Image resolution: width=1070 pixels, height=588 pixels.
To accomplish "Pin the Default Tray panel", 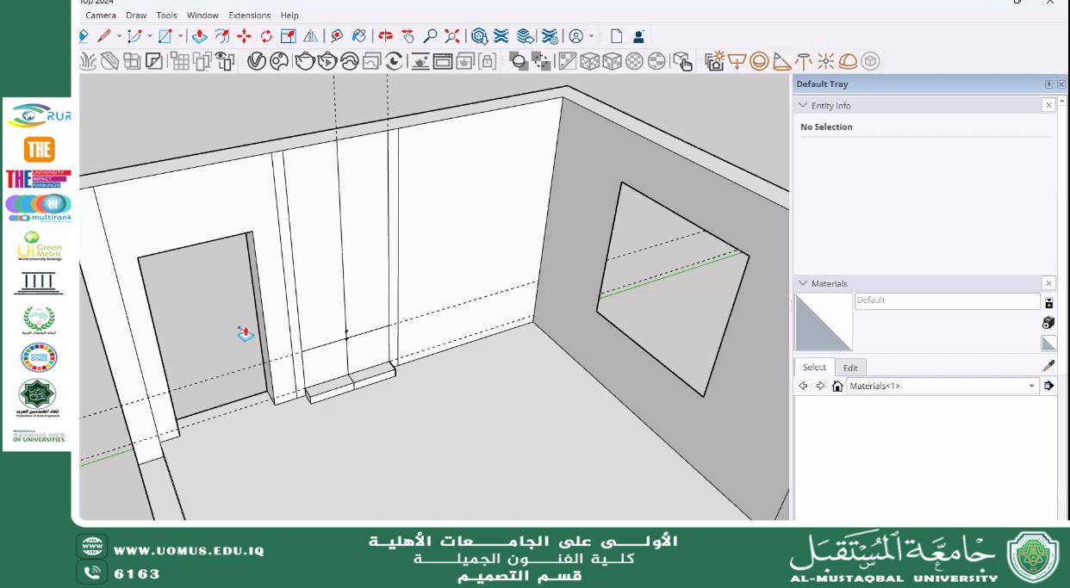I will coord(1048,84).
